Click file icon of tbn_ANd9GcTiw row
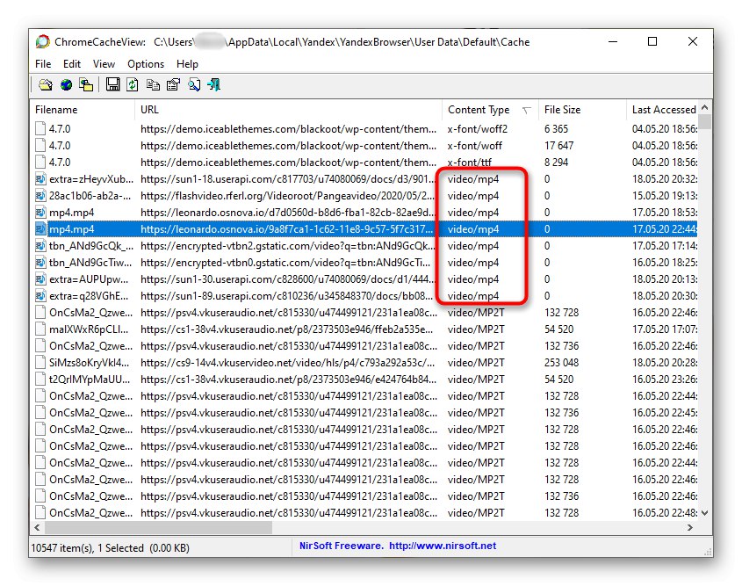 40,263
